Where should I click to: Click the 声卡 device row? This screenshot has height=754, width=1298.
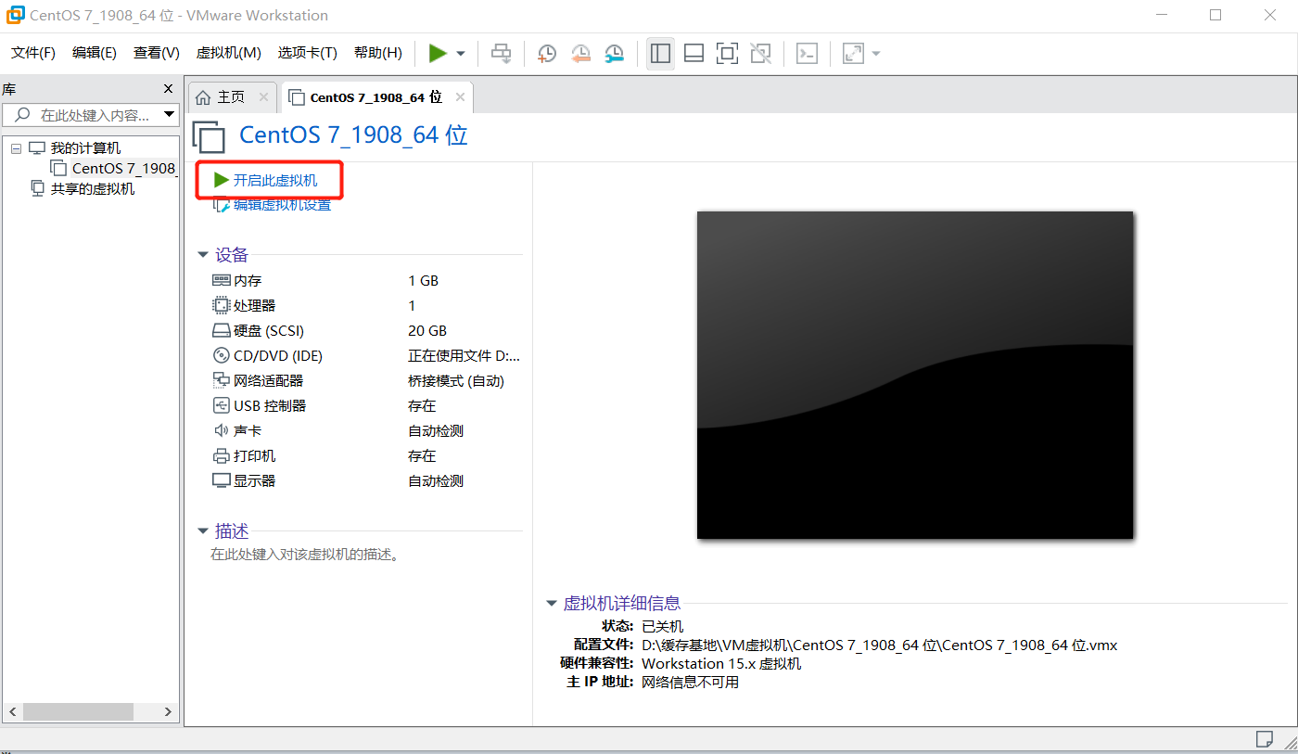point(366,431)
